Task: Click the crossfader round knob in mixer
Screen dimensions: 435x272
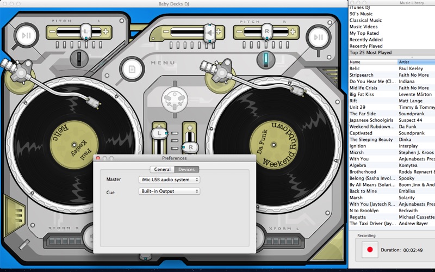Action: pyautogui.click(x=175, y=100)
